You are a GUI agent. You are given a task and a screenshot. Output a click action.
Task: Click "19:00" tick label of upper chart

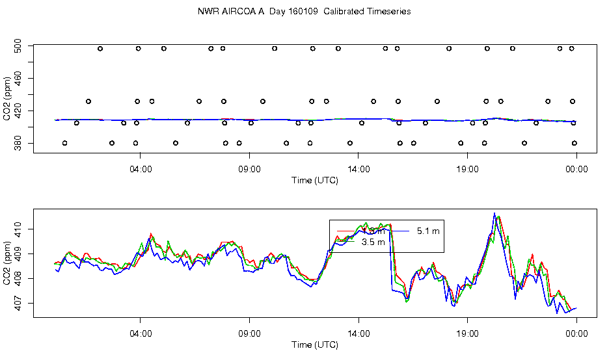click(467, 170)
